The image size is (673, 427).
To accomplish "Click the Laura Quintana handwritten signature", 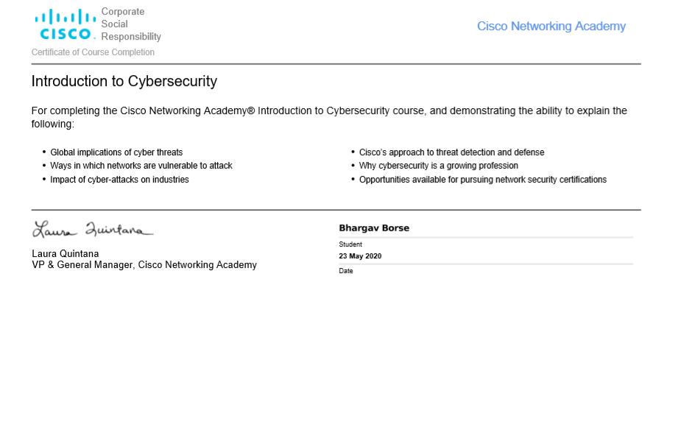I will (92, 230).
